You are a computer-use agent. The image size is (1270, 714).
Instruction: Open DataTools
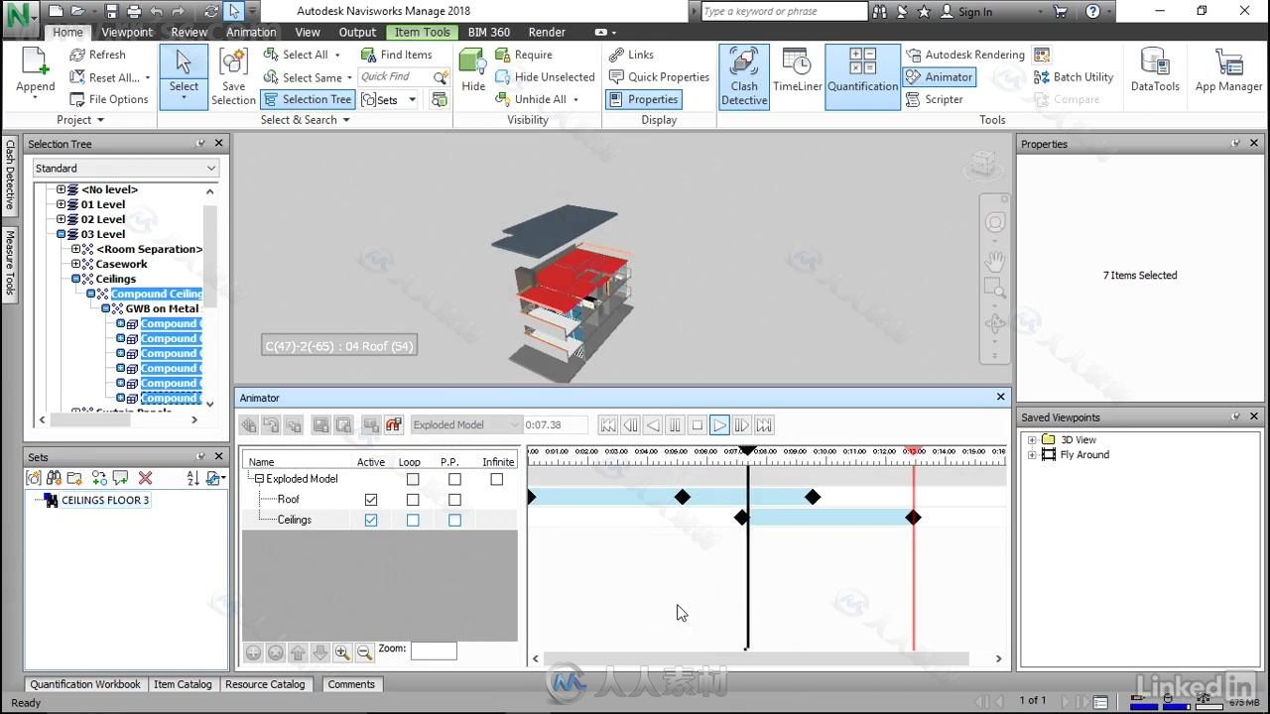1155,69
